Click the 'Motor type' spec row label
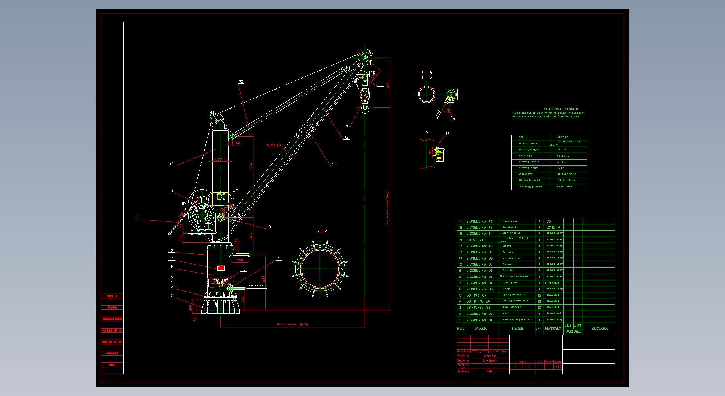Screen dimensions: 725x396 coord(526,174)
